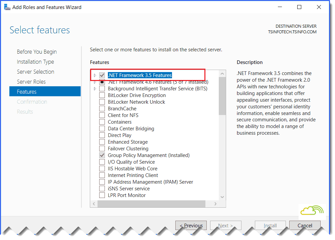Select the Enhanced Storage feature label
This screenshot has height=240, width=335.
(x=127, y=142)
